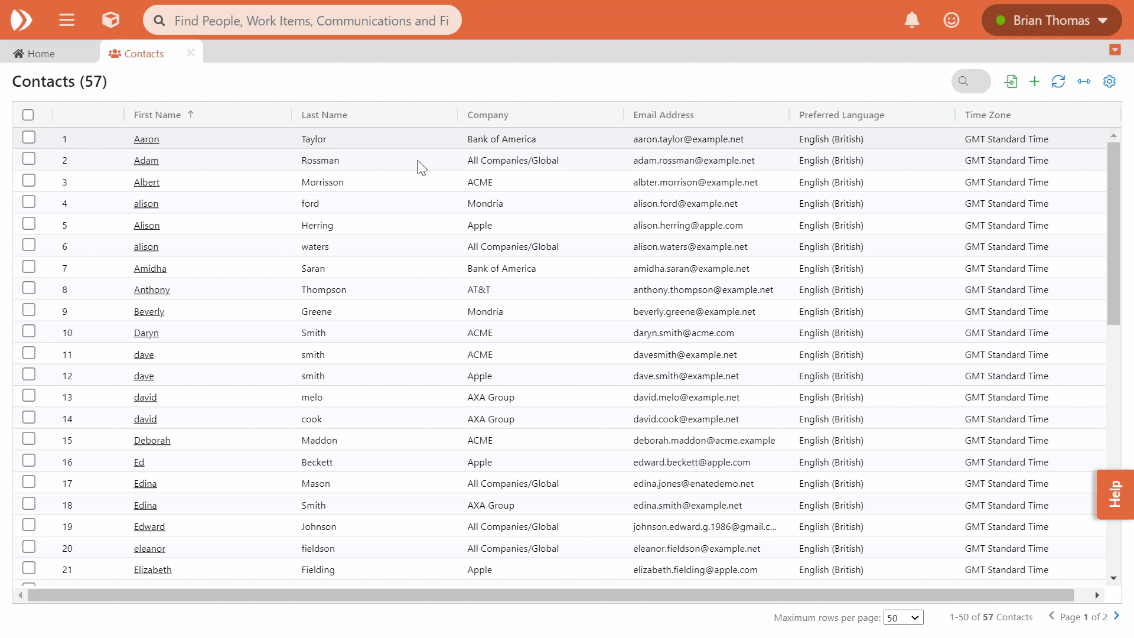
Task: Go to the next page of contacts
Action: [1116, 616]
